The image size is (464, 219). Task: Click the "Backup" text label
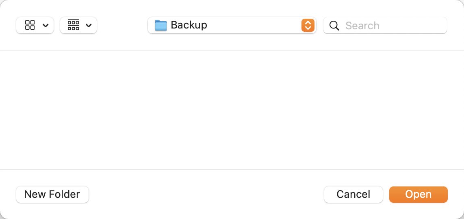coord(189,25)
